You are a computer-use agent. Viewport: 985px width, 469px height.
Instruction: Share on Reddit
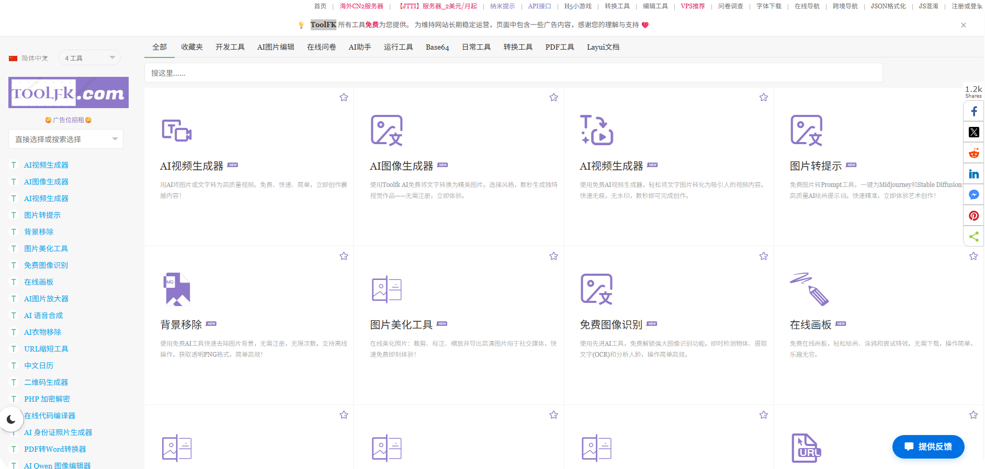(973, 153)
